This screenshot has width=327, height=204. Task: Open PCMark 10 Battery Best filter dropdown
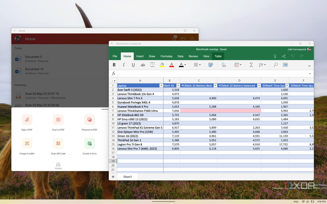(216, 86)
